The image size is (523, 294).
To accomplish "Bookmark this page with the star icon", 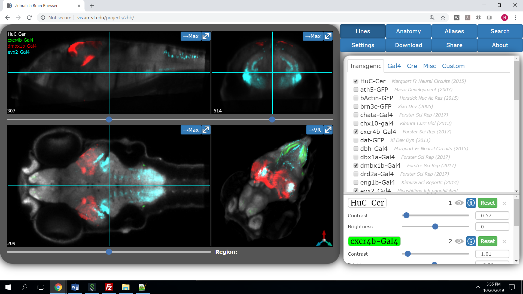I will tap(443, 18).
